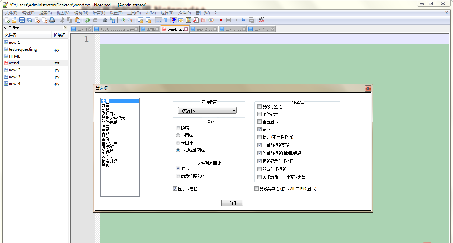453x243 pixels.
Task: Open the 界面语言 中文简体 dropdown
Action: 207,111
